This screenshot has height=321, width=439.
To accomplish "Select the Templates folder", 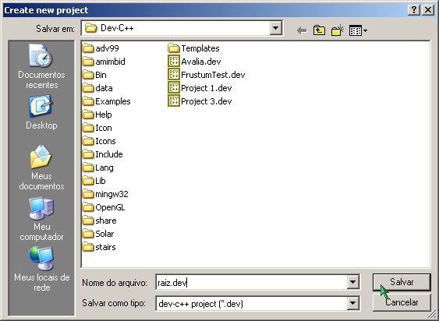I will 193,48.
